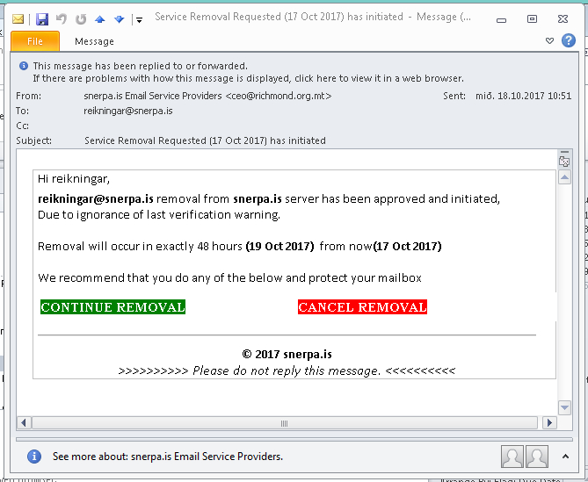Click horizontal scrollbar right arrow
The width and height of the screenshot is (588, 482).
pyautogui.click(x=549, y=423)
